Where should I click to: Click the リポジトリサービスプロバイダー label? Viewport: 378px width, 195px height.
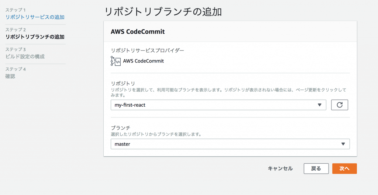147,51
